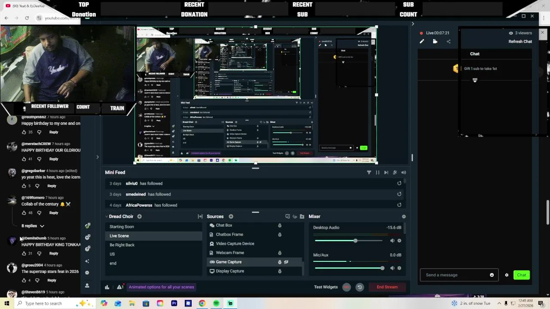This screenshot has height=309, width=550.
Task: Open the stream camera/clip icon
Action: point(435,42)
